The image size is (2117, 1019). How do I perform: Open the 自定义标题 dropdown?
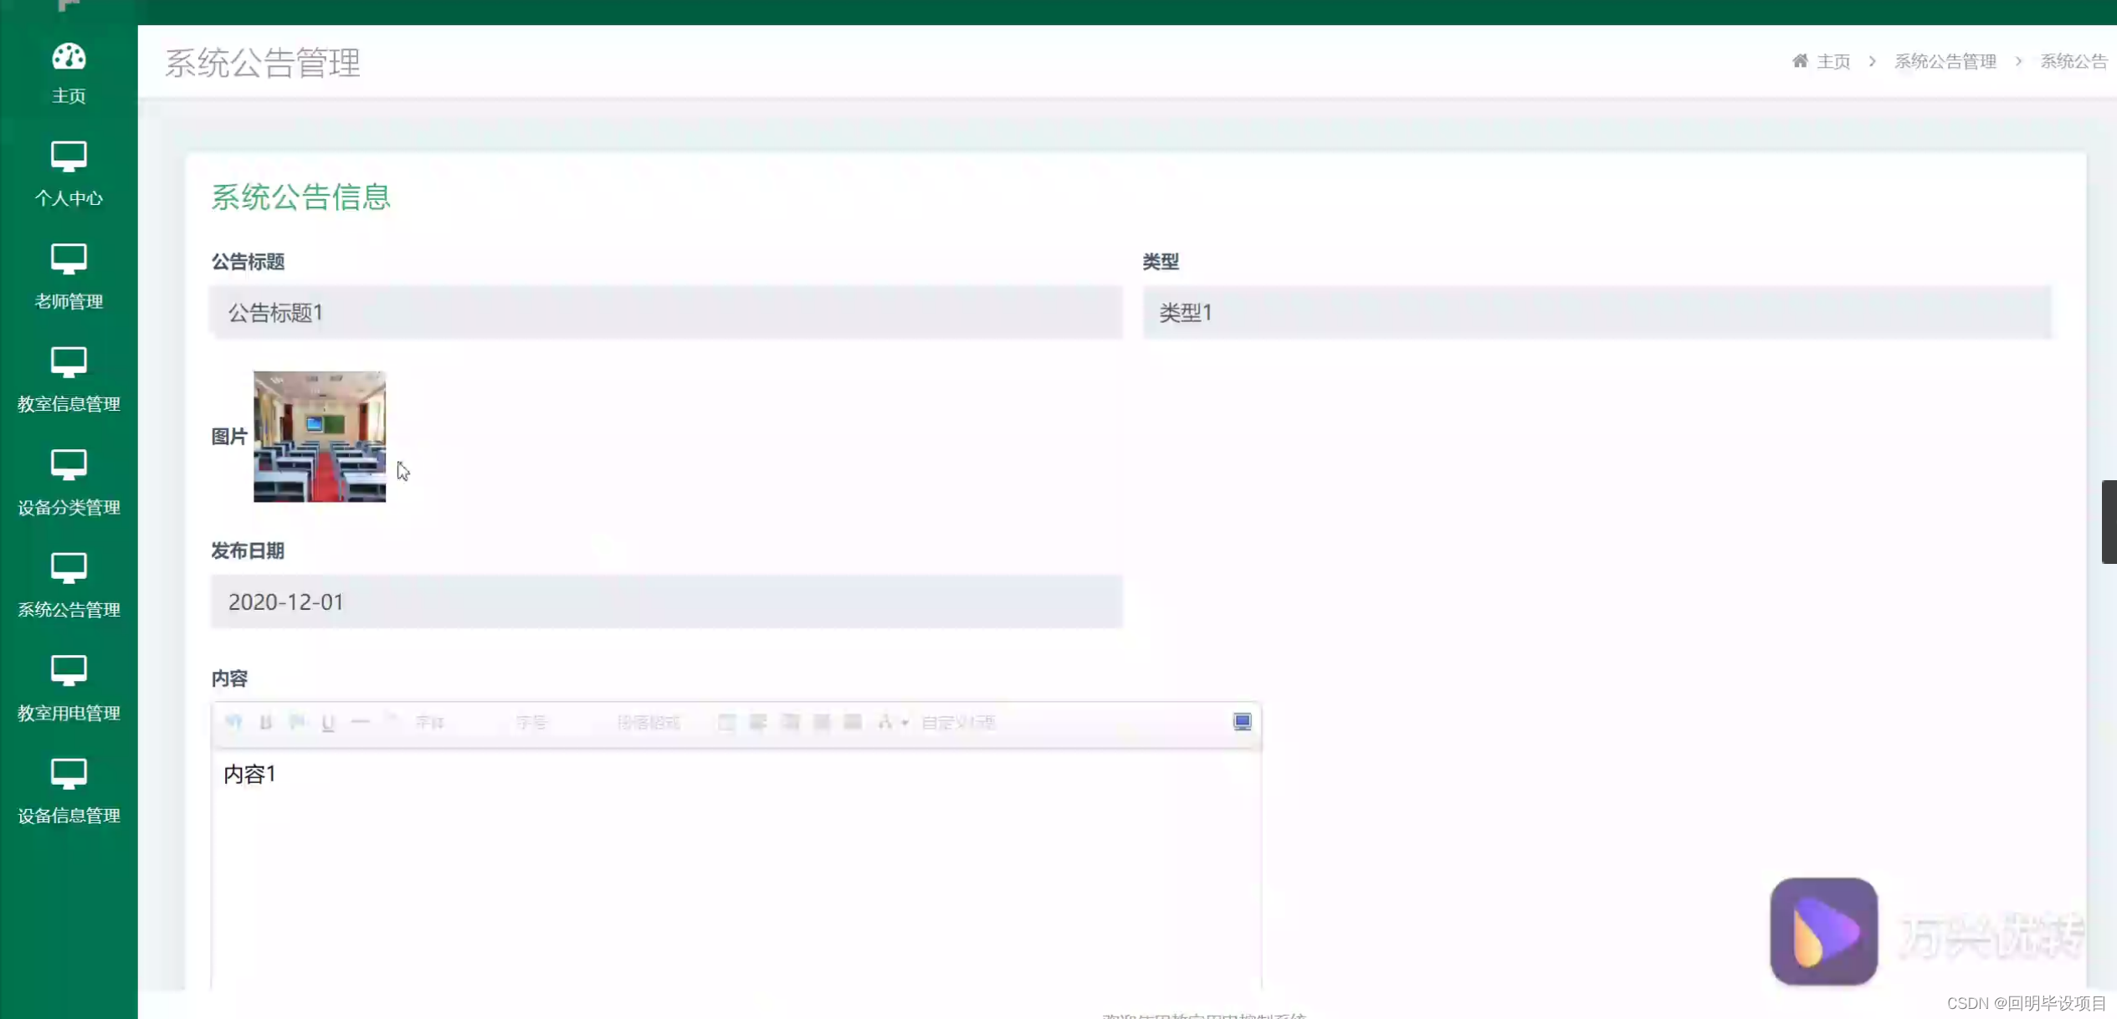coord(958,722)
